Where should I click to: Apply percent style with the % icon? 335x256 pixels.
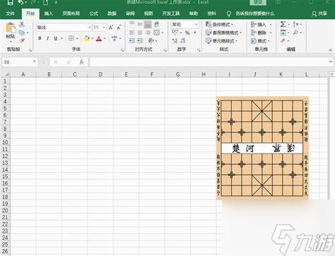click(187, 33)
